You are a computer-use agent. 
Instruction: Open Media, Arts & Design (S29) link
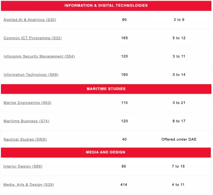click(x=29, y=185)
